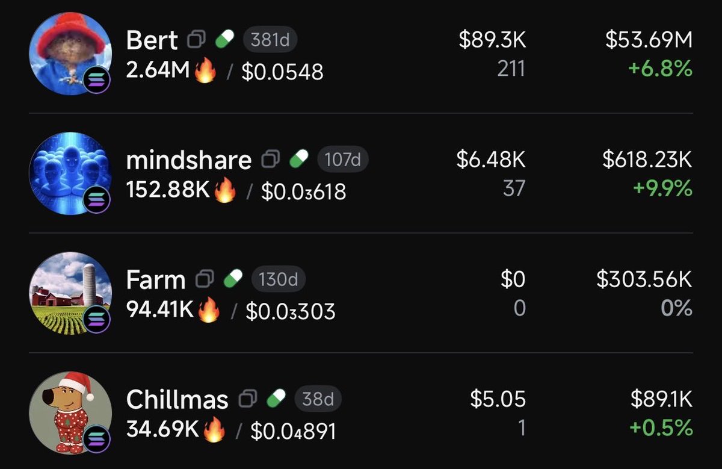Click the pill icon next to Chillmas

click(x=276, y=399)
